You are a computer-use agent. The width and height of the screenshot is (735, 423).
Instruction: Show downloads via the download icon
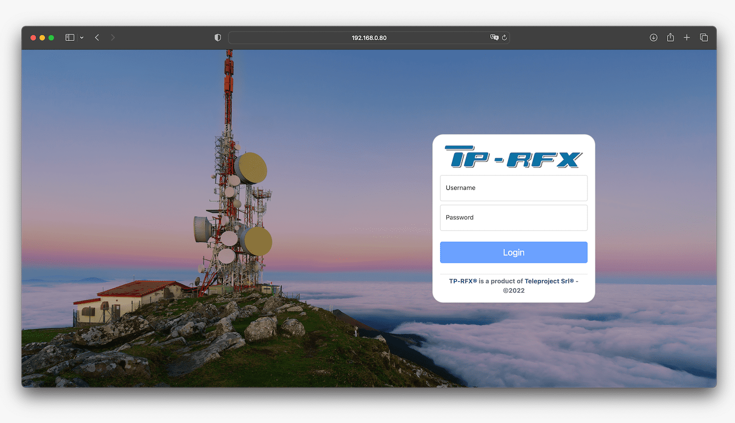coord(654,38)
